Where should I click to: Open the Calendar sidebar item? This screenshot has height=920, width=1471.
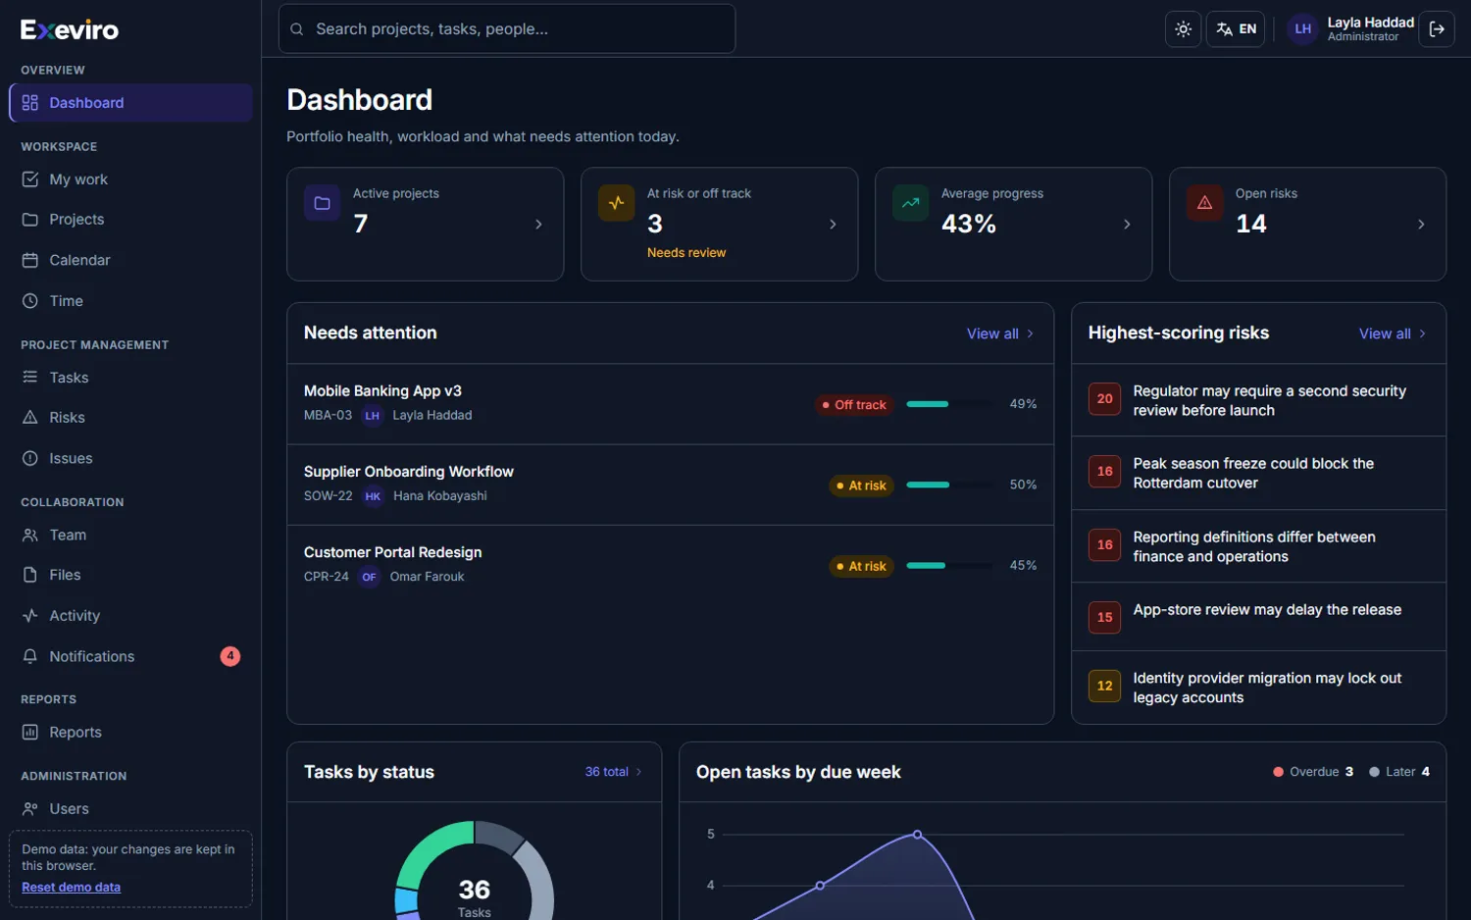[130, 260]
